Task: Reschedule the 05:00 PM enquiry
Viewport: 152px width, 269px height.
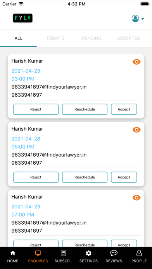Action: (x=85, y=177)
